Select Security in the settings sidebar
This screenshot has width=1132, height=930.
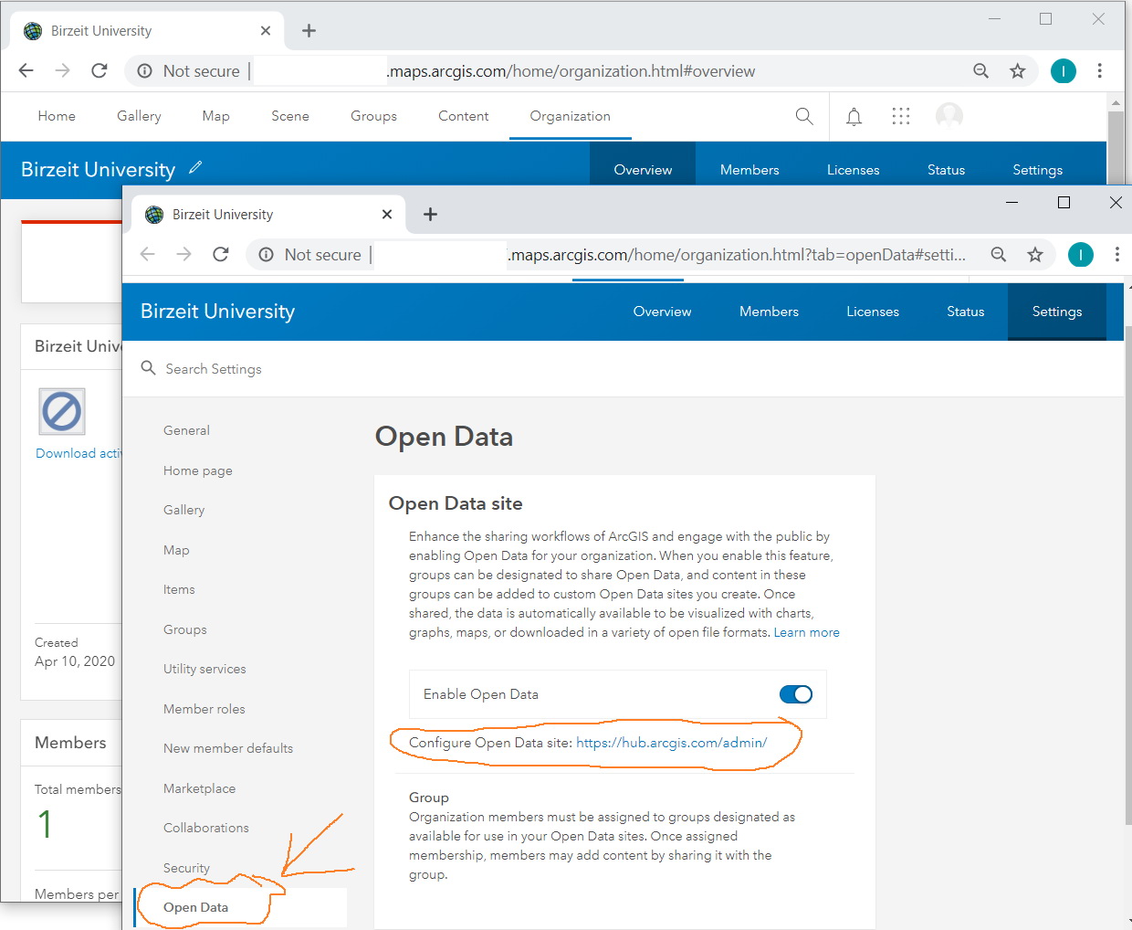[186, 868]
